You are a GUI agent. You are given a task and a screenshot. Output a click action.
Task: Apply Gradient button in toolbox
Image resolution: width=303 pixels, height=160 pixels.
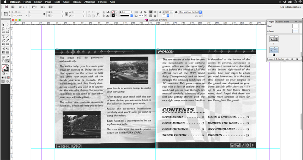pos(5,78)
